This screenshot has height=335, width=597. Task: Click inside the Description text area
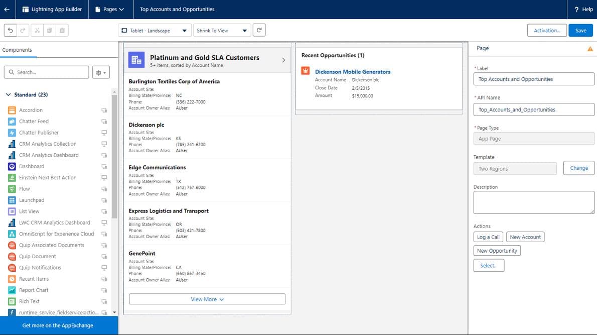pyautogui.click(x=533, y=202)
